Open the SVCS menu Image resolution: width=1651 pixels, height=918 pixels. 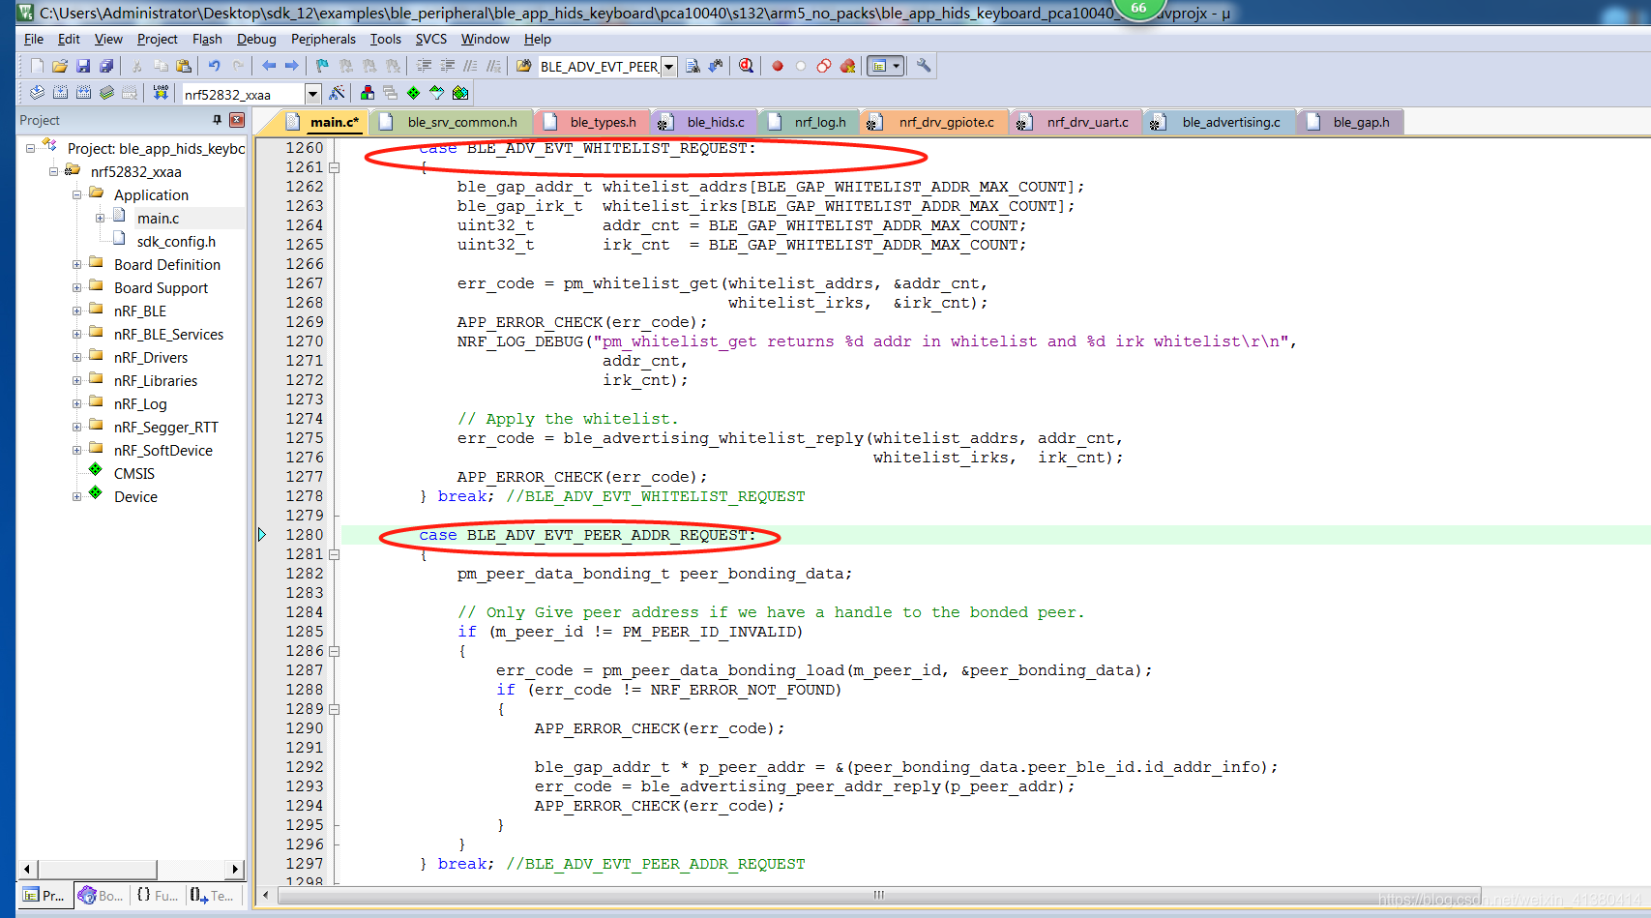tap(431, 39)
